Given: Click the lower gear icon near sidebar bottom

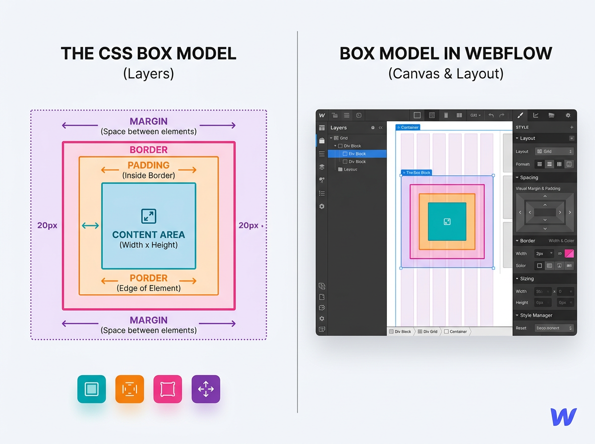Looking at the screenshot, I should tap(322, 318).
